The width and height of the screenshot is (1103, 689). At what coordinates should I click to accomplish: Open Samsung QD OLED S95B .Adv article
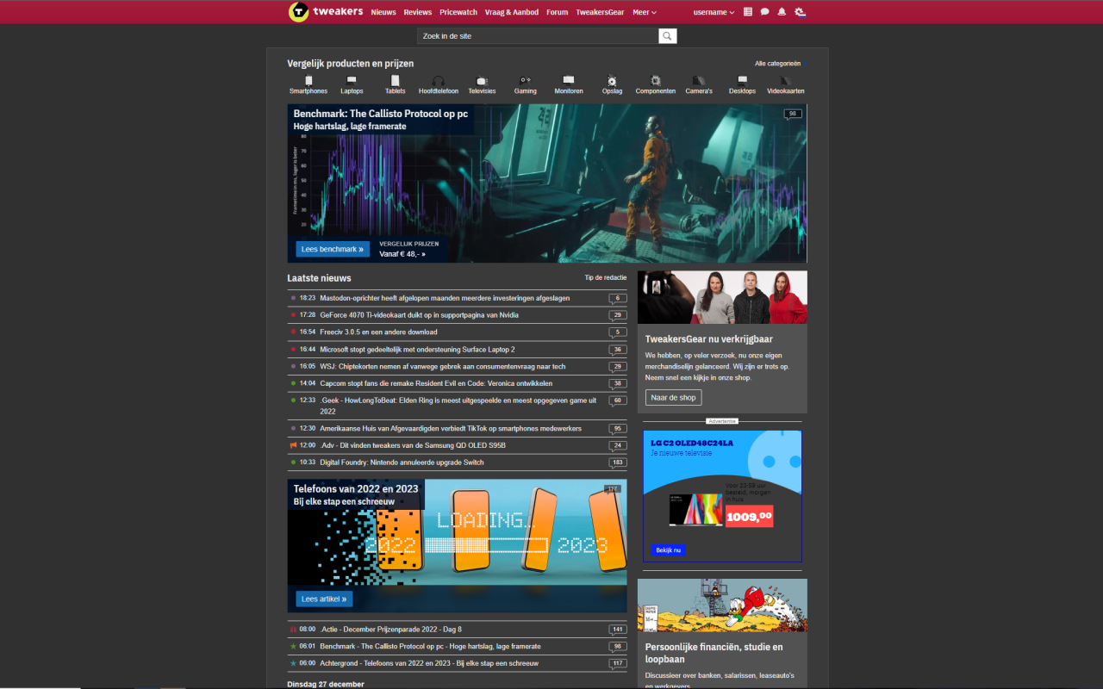413,445
